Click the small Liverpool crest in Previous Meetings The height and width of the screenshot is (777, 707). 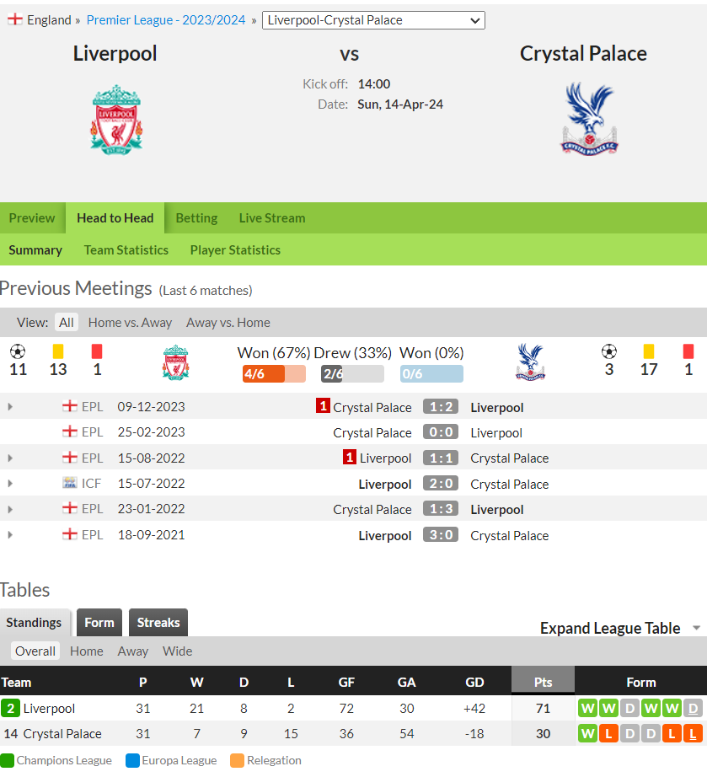tap(175, 362)
